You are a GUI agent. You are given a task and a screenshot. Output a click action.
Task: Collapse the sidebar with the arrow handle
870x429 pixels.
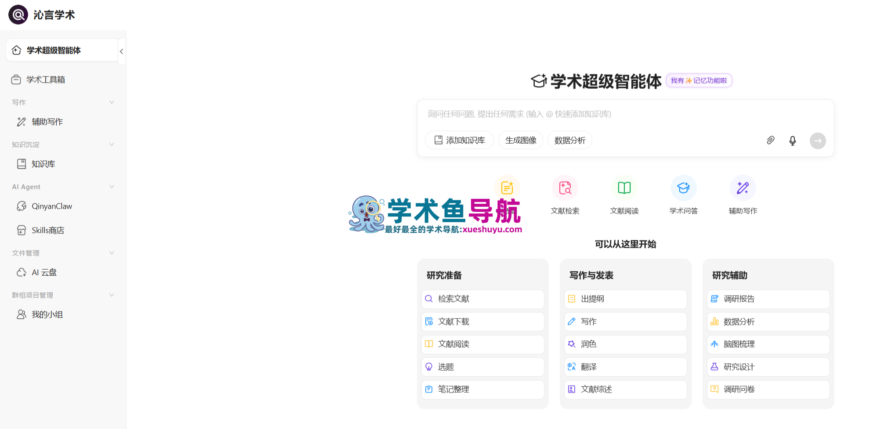[121, 51]
